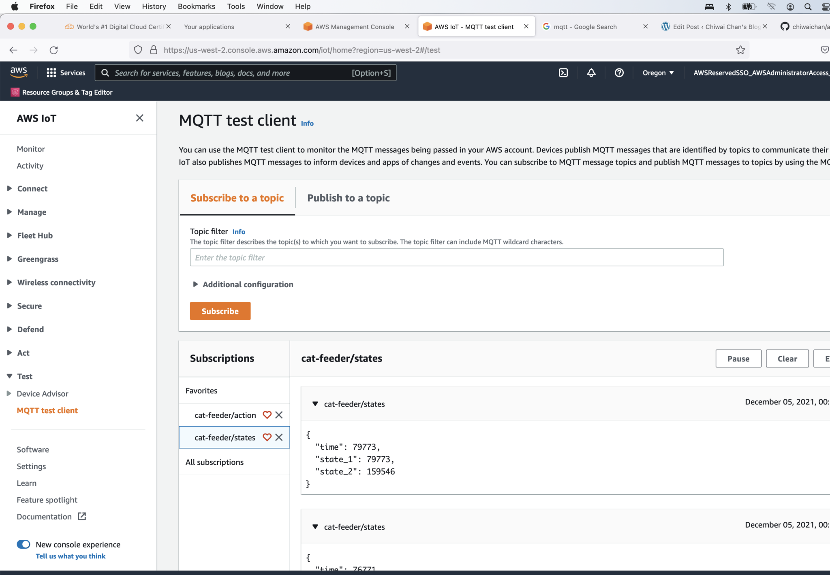Show site security padlock info

tap(154, 50)
